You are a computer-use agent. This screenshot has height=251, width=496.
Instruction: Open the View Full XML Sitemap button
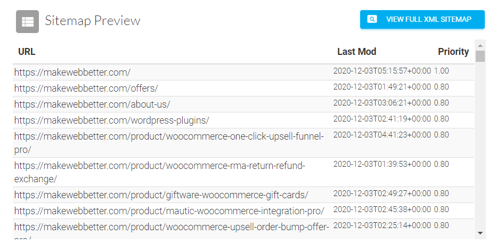point(422,19)
